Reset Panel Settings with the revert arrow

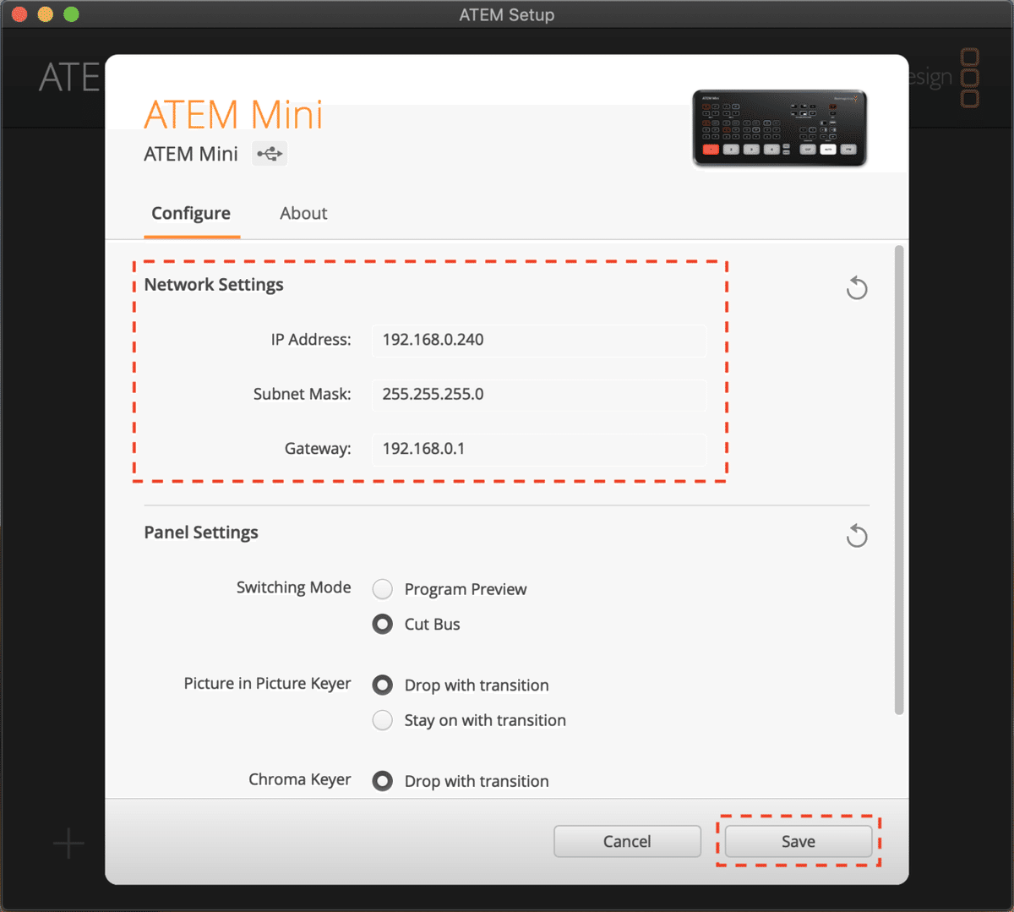click(857, 536)
